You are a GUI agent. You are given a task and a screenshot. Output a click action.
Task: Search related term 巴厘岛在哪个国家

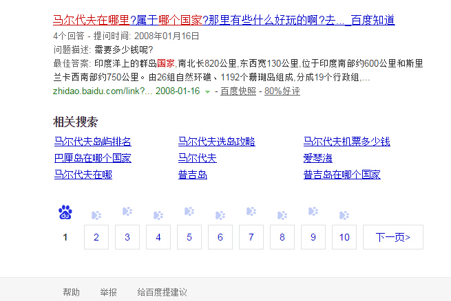click(x=92, y=158)
